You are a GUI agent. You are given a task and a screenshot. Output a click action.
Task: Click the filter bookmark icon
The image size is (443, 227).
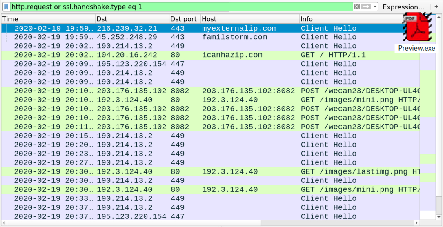6,7
